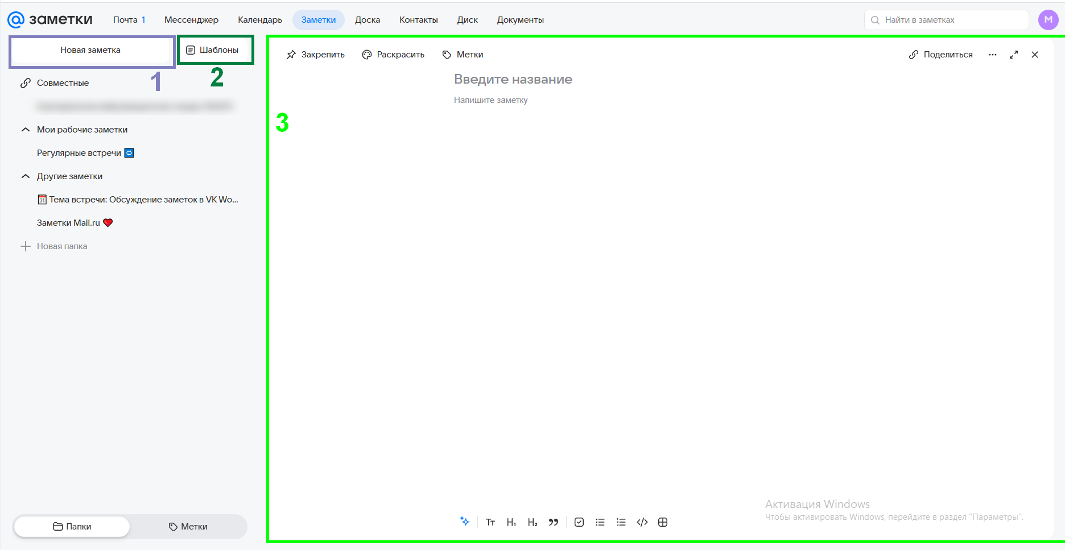The image size is (1065, 550).
Task: Collapse the Другие заметки folder
Action: [26, 176]
